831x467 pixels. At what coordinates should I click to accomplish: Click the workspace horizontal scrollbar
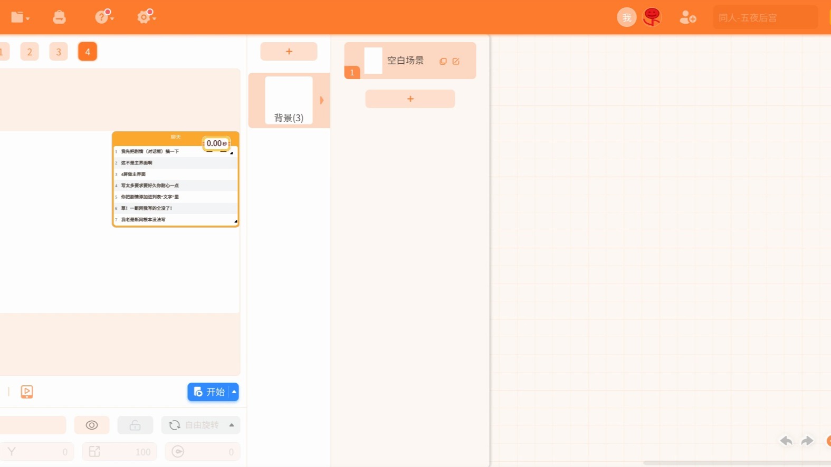[x=737, y=463]
